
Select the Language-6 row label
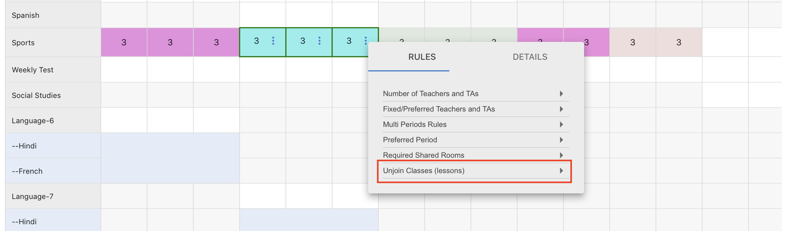pyautogui.click(x=33, y=121)
